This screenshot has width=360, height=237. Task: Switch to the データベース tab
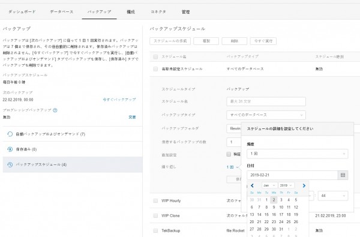click(62, 12)
